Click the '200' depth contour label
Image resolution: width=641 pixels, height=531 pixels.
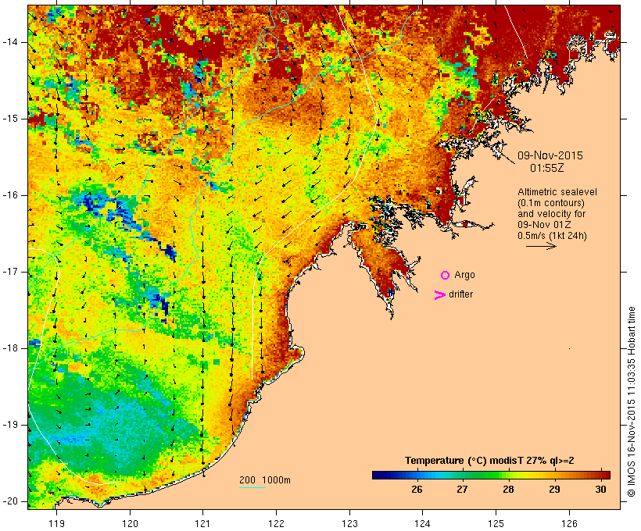[x=247, y=480]
